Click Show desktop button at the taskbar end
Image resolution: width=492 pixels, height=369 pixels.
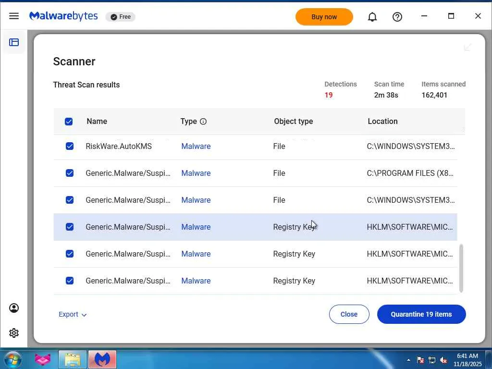pos(489,359)
